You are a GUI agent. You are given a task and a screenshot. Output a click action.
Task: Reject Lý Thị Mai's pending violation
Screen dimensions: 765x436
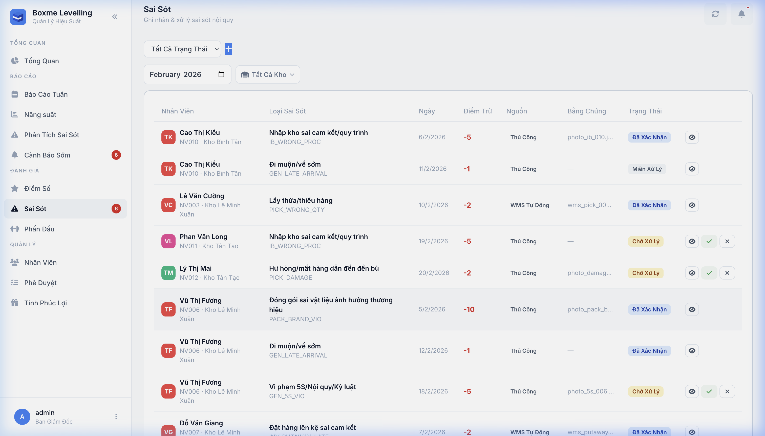coord(727,273)
